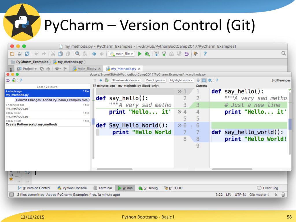Click the Undo arrow in main toolbar
The image size is (296, 222).
[x=36, y=54]
